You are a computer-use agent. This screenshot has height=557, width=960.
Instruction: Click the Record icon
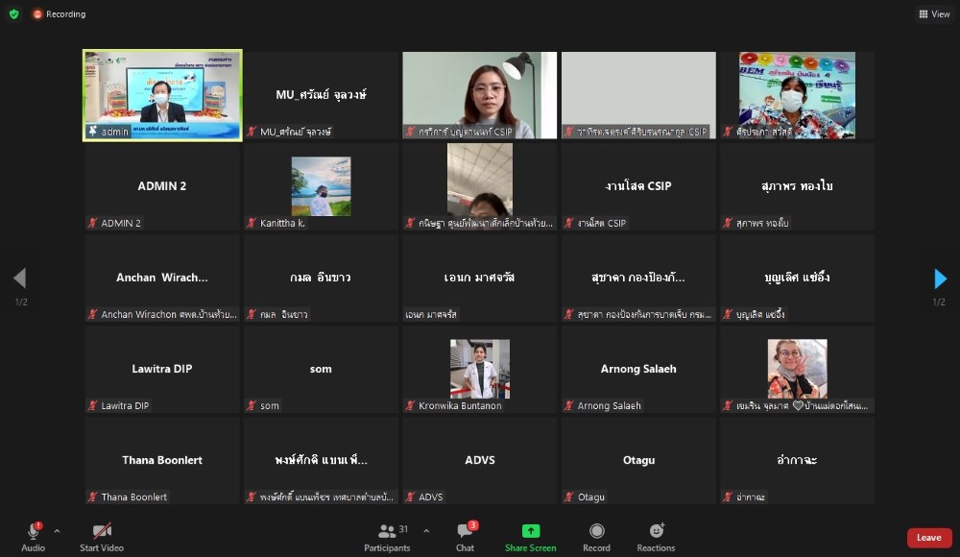(596, 531)
